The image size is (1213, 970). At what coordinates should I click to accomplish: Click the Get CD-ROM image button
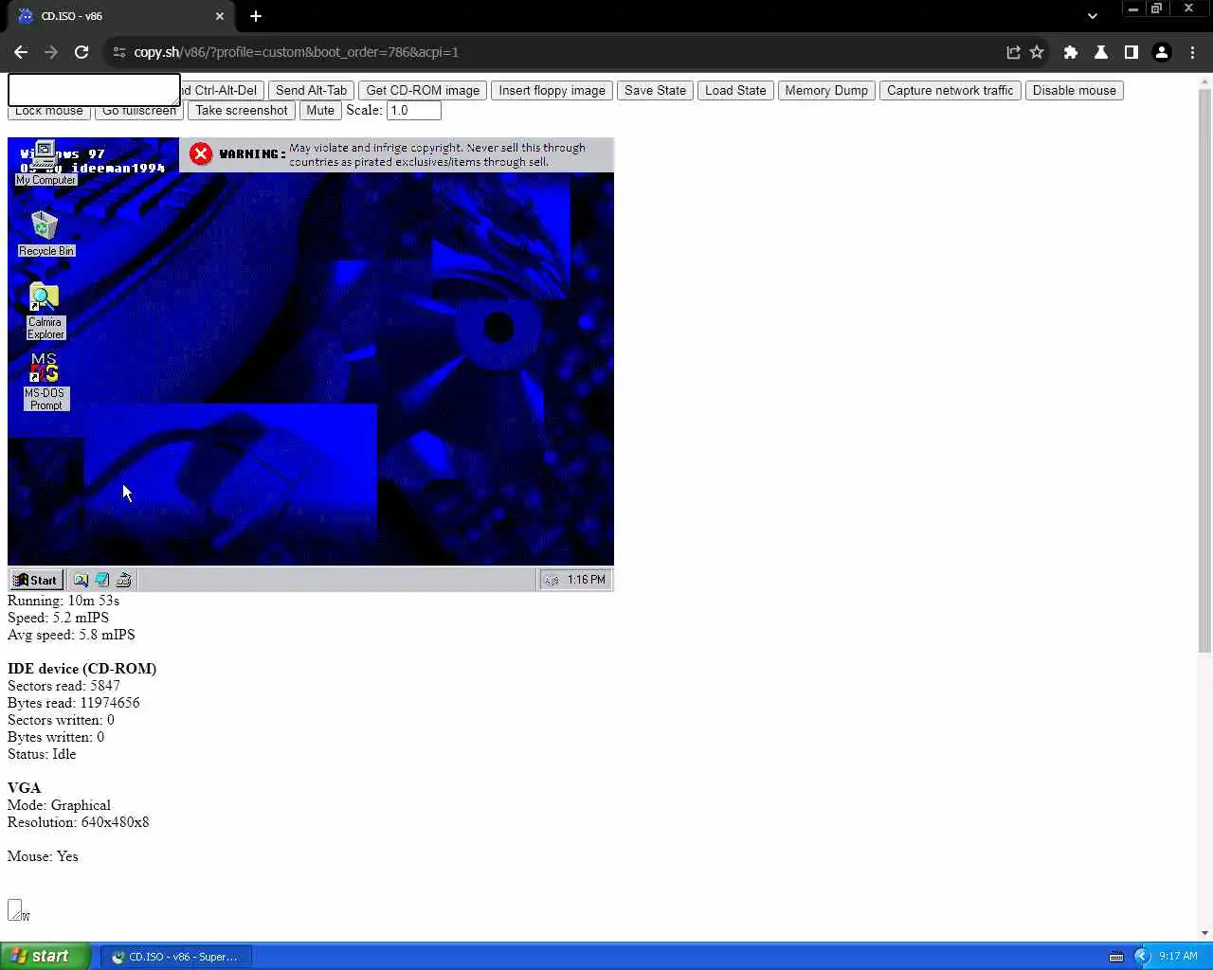click(423, 90)
